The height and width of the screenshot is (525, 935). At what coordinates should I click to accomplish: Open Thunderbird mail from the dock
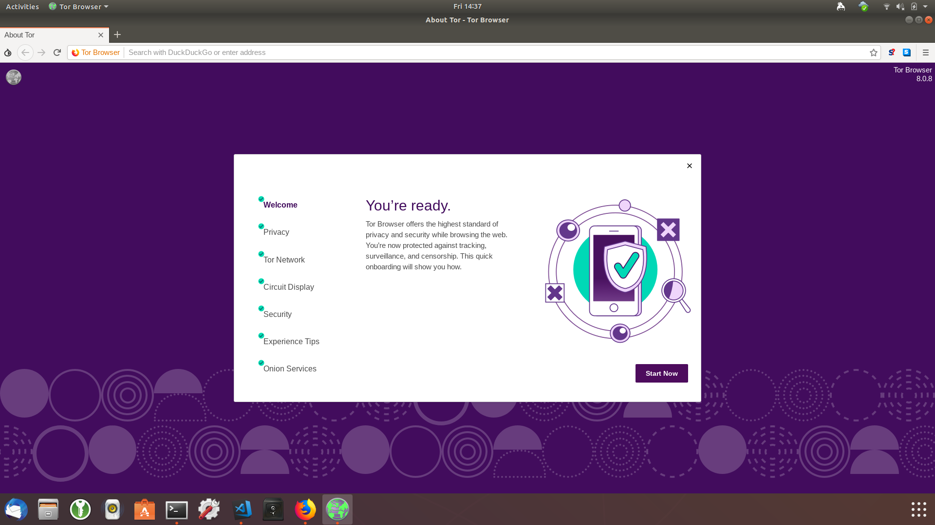16,509
